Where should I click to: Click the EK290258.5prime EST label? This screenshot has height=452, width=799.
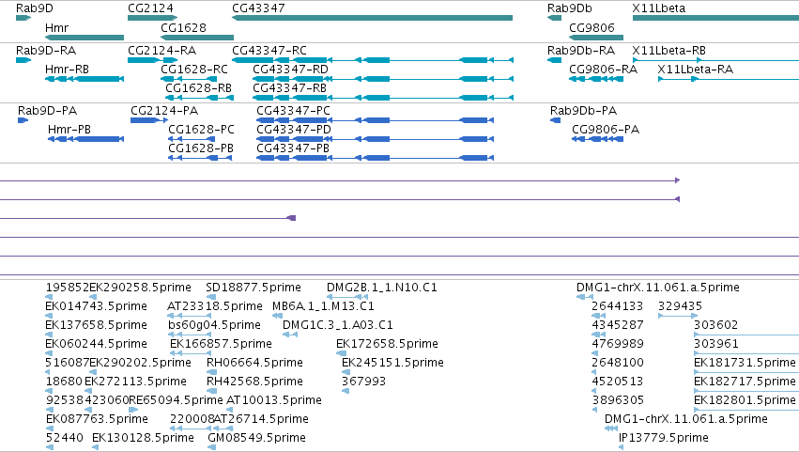pos(140,288)
